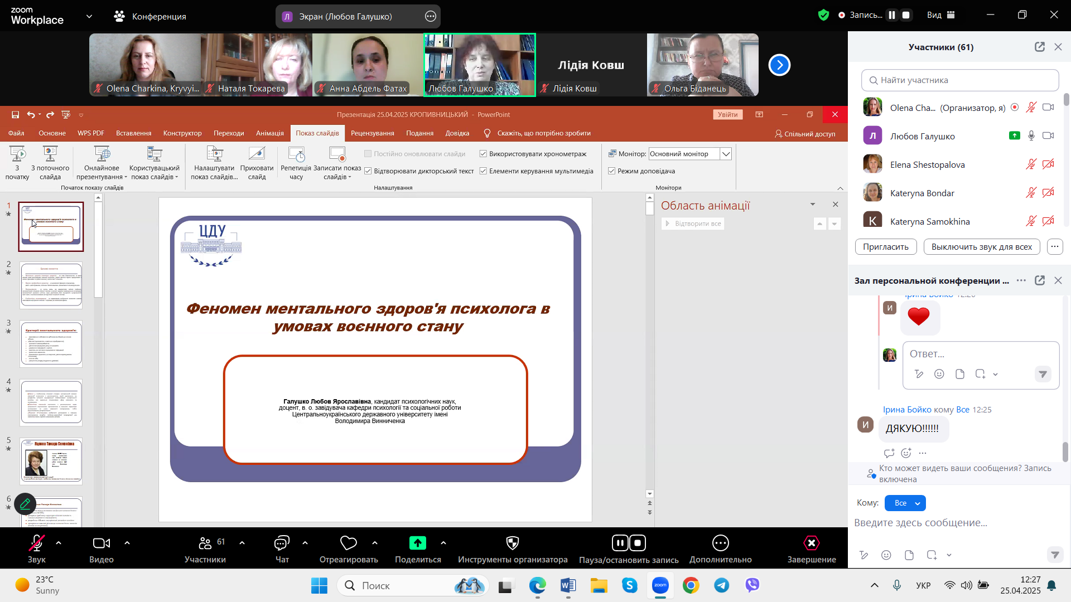
Task: Click Rehearse Timings icon in ribbon
Action: click(296, 154)
